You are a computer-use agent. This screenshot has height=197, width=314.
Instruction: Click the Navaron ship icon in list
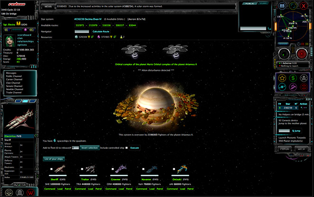pos(152,169)
